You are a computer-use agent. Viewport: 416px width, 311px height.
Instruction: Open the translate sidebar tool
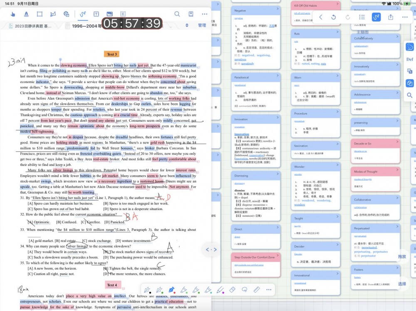(x=410, y=71)
